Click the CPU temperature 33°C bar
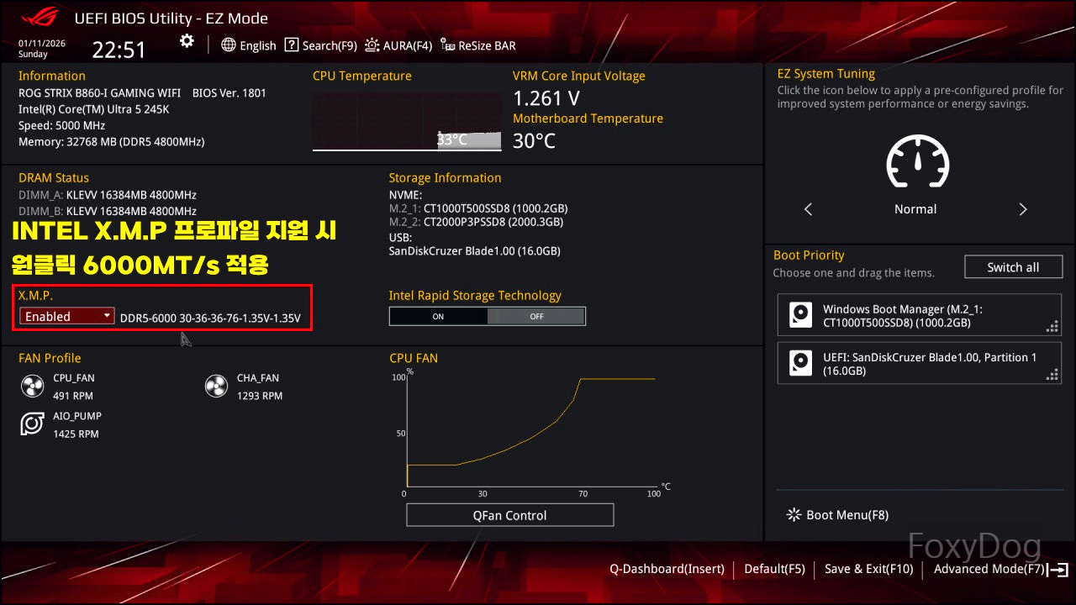Screen dimensions: 1076x605 tap(469, 140)
